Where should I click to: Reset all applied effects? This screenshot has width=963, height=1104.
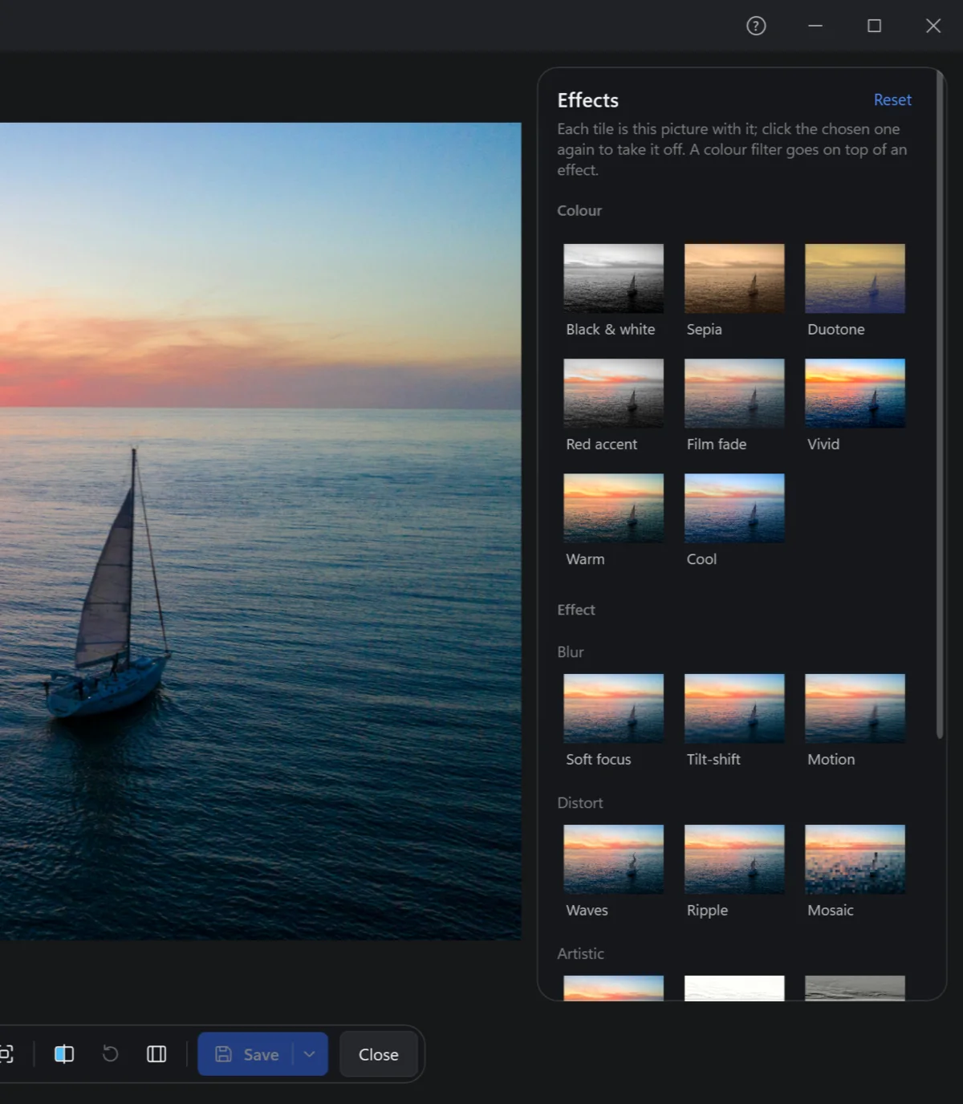click(x=892, y=99)
